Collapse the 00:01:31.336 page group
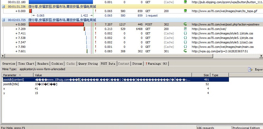263x129 pixels. tap(3, 7)
